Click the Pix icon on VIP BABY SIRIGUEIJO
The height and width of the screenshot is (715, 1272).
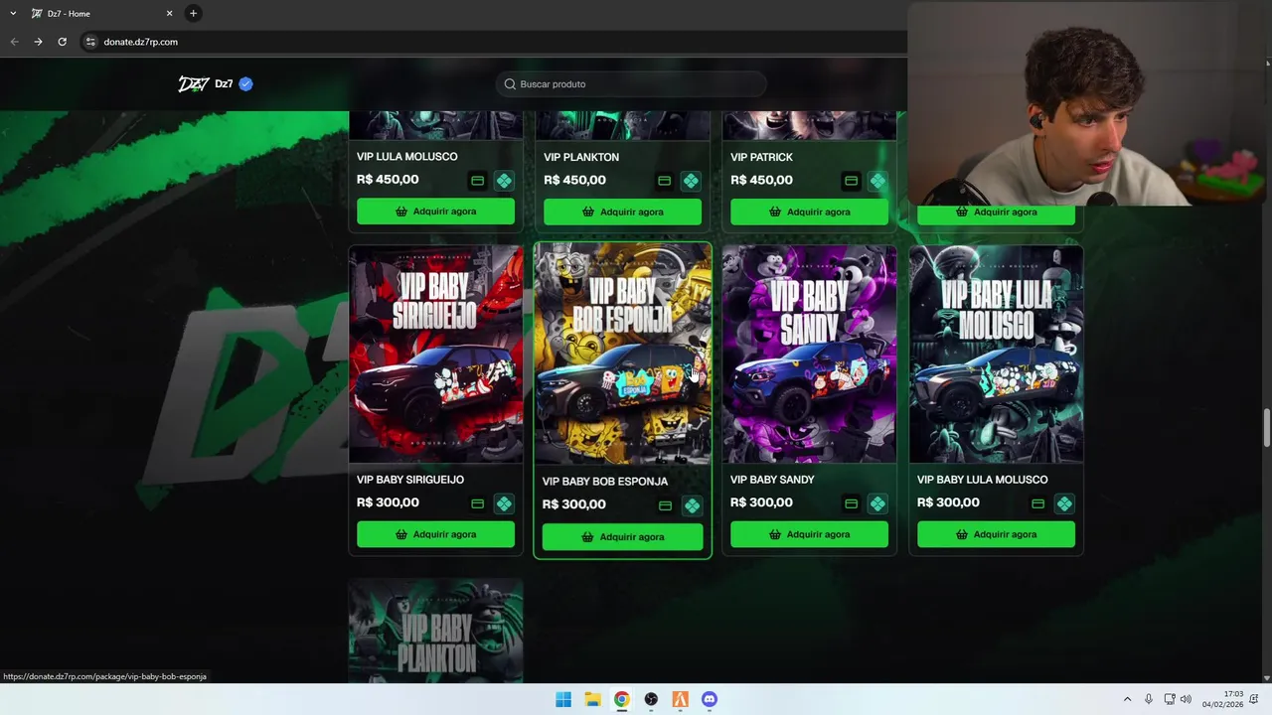point(504,503)
